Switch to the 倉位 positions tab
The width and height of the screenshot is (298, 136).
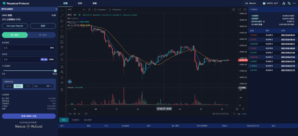[x=64, y=120]
